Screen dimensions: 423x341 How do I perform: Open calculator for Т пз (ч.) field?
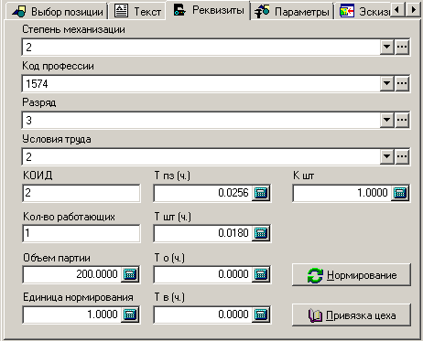coord(261,193)
